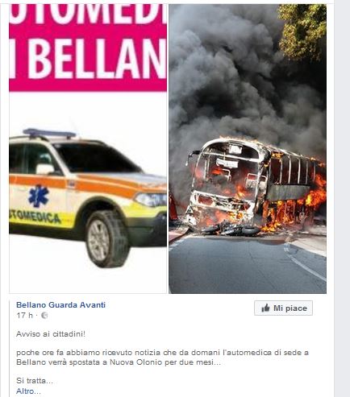
Task: Click the thumbs-up icon inside Mi piace
Action: (x=265, y=308)
